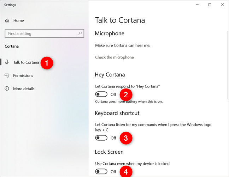Click the Cortana sidebar category label
229x177 pixels.
(x=12, y=46)
